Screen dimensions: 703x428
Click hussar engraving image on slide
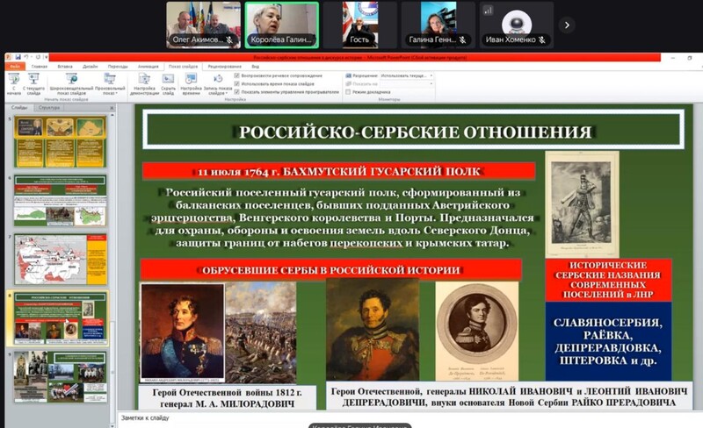click(x=582, y=204)
